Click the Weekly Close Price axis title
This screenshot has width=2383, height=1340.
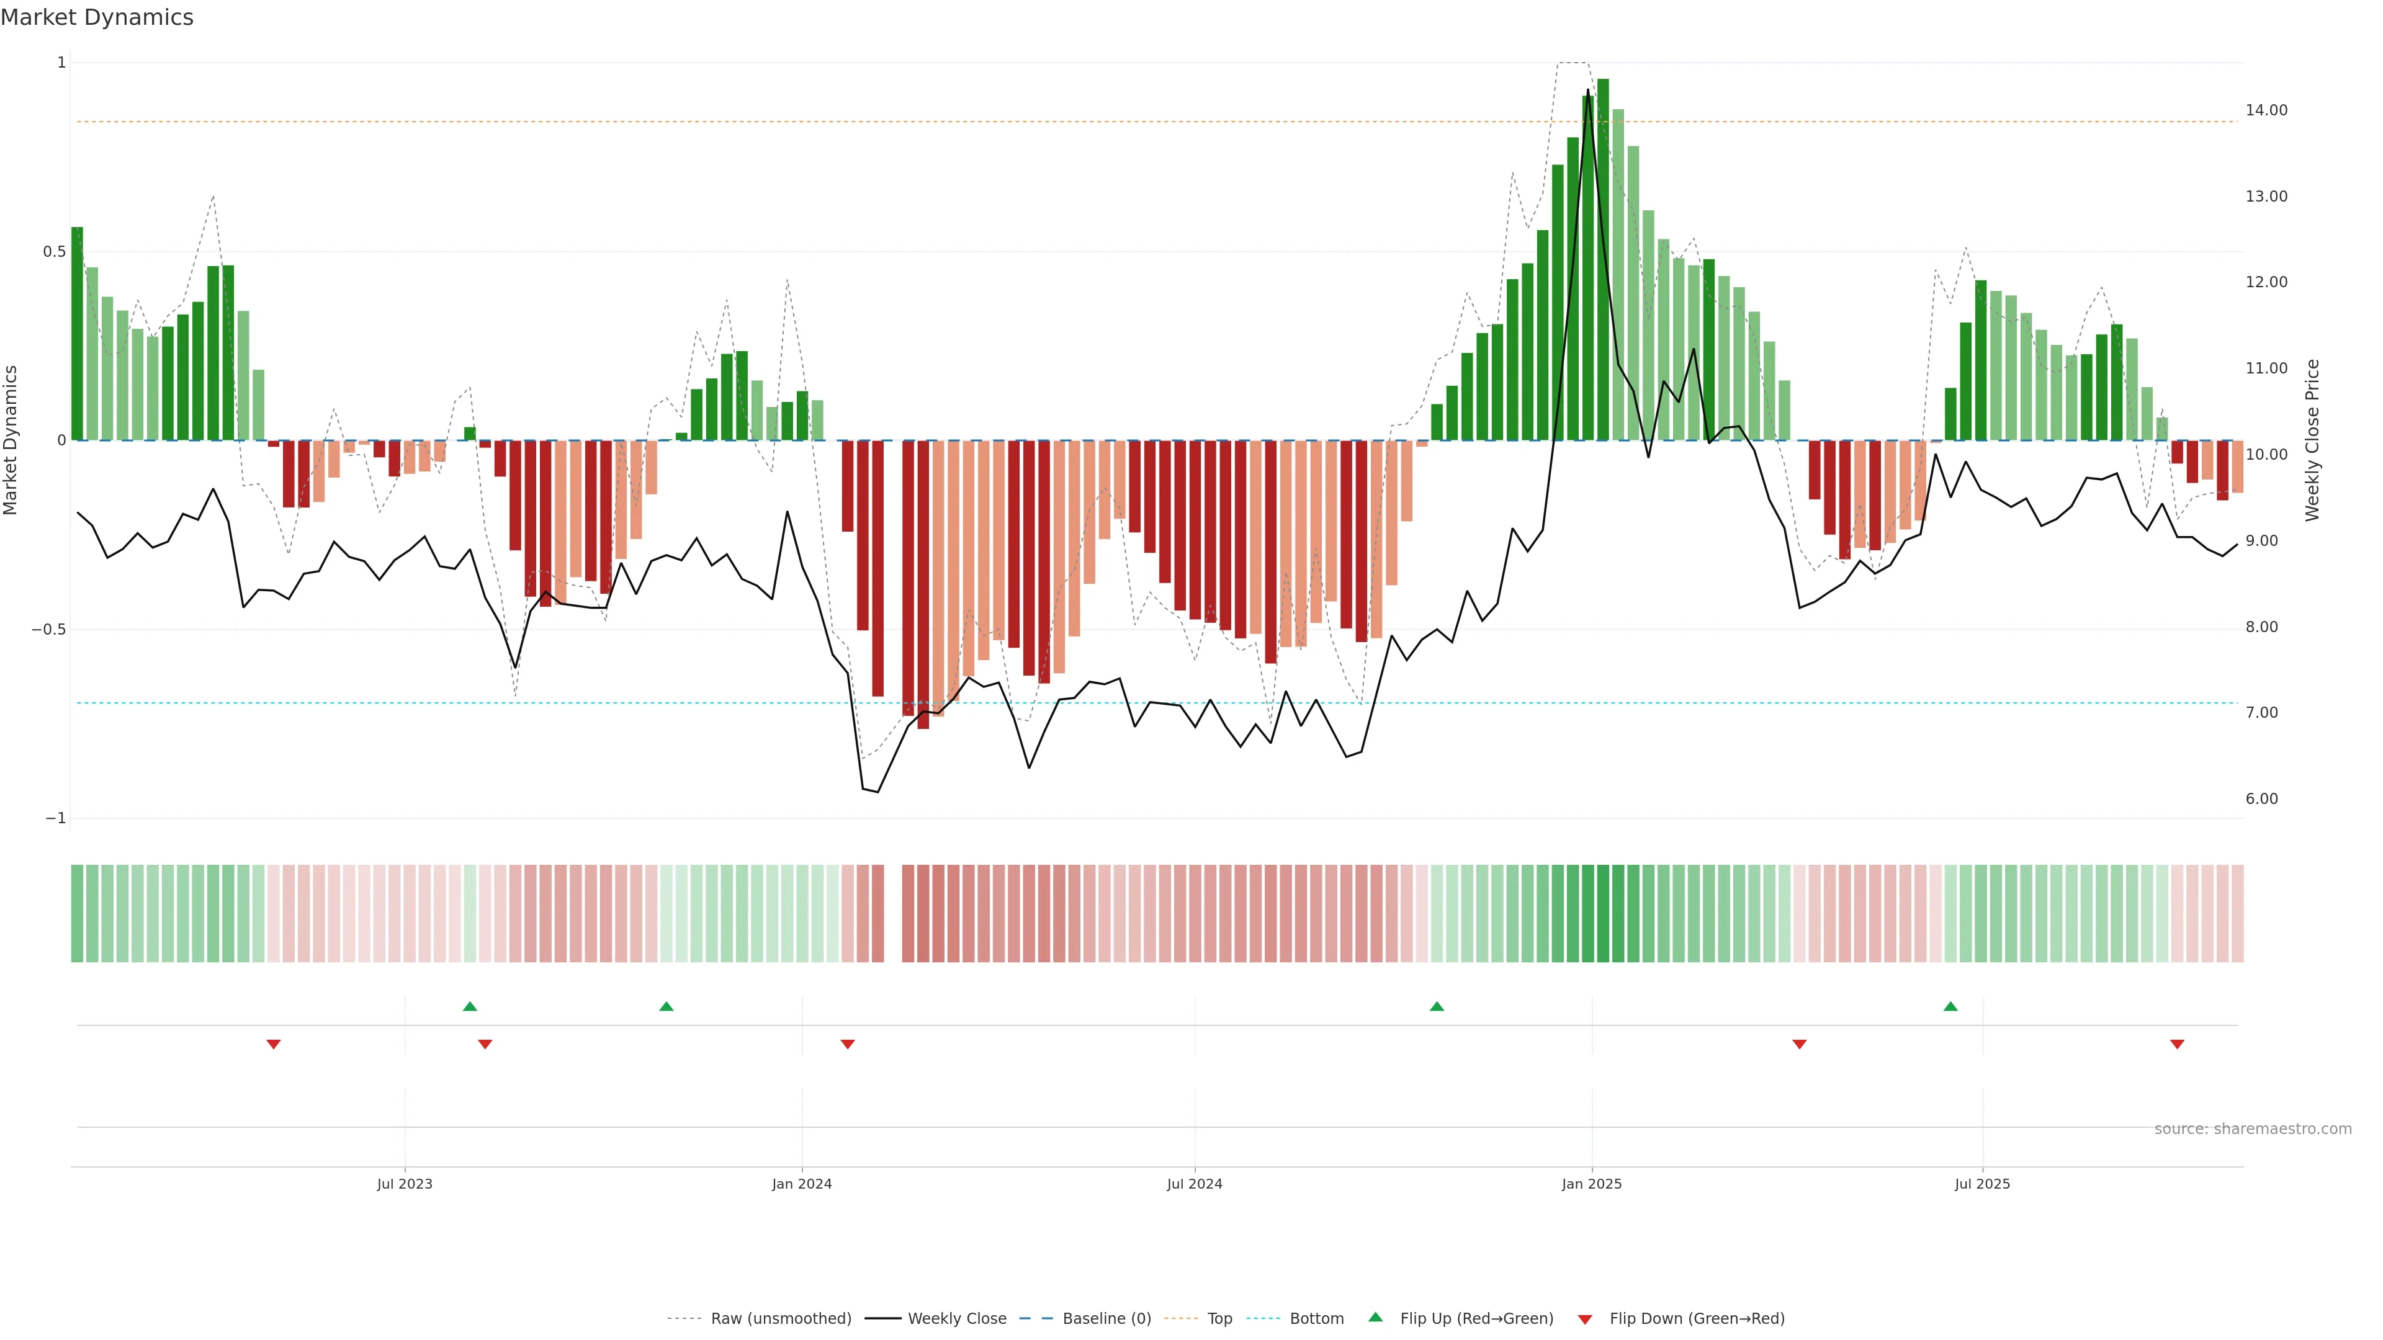point(2312,440)
